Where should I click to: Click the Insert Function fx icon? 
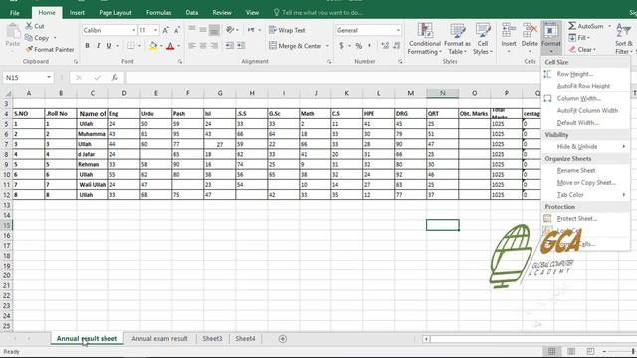[115, 78]
